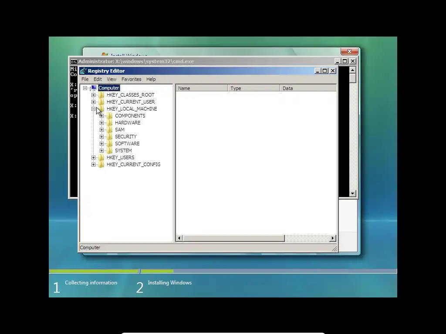Open the Help menu
Screen dimensions: 446x334
pyautogui.click(x=151, y=79)
